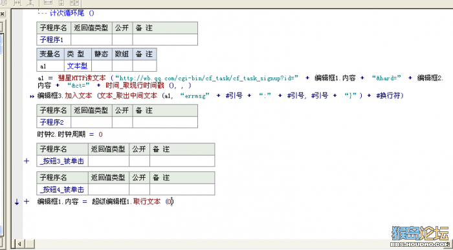Expand the code line under _按钮4_被单击
Viewport: 453px width, 250px height.
tap(27, 202)
